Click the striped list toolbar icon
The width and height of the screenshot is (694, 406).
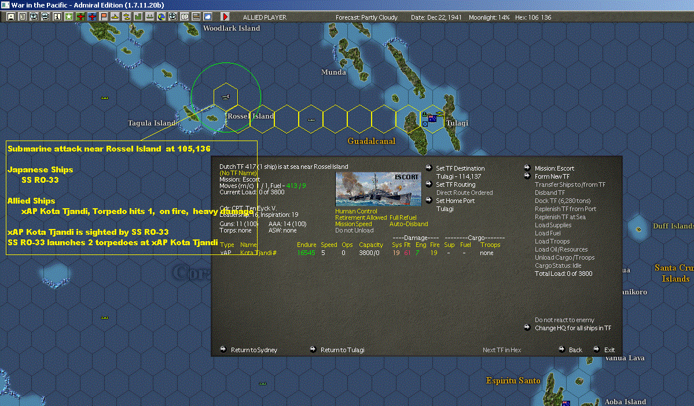pos(196,17)
